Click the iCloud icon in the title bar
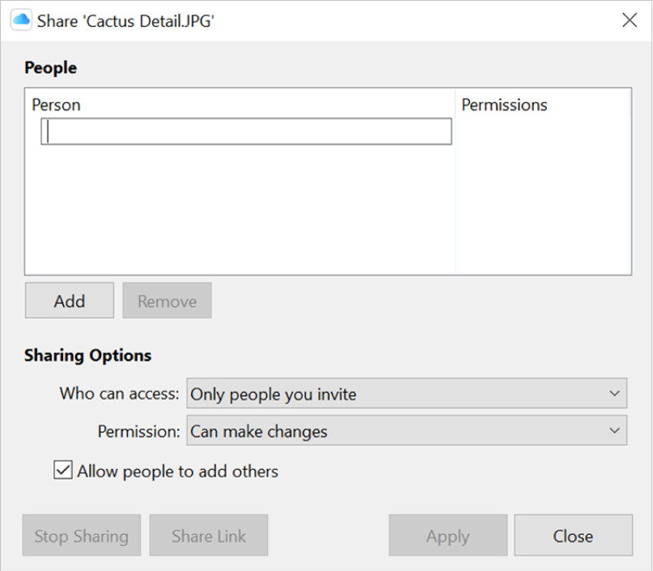653x571 pixels. click(x=21, y=20)
